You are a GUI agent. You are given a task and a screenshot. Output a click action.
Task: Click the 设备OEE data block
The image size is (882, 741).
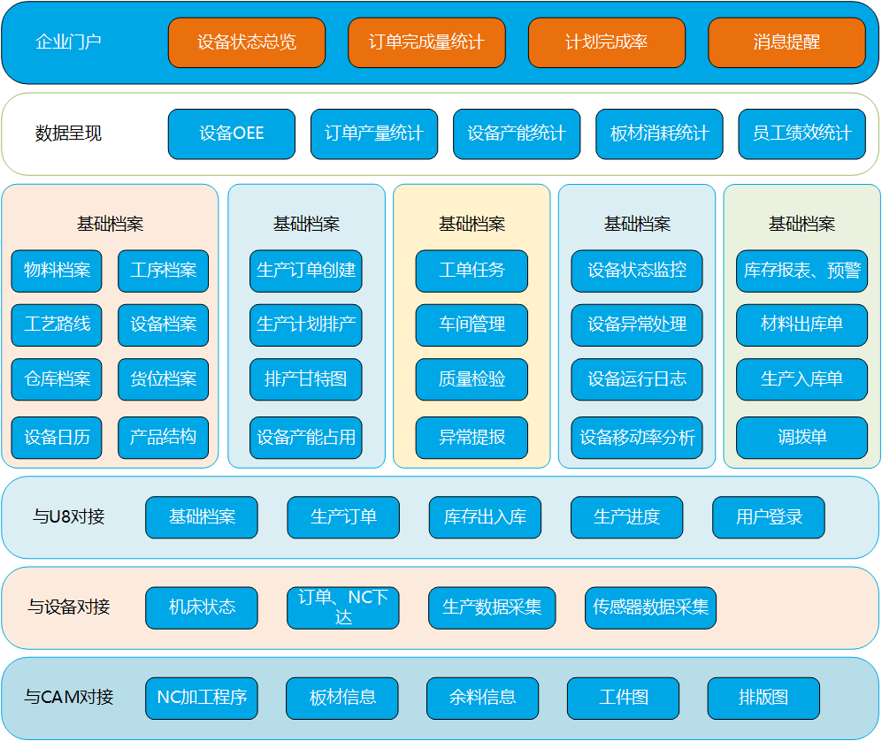click(231, 134)
